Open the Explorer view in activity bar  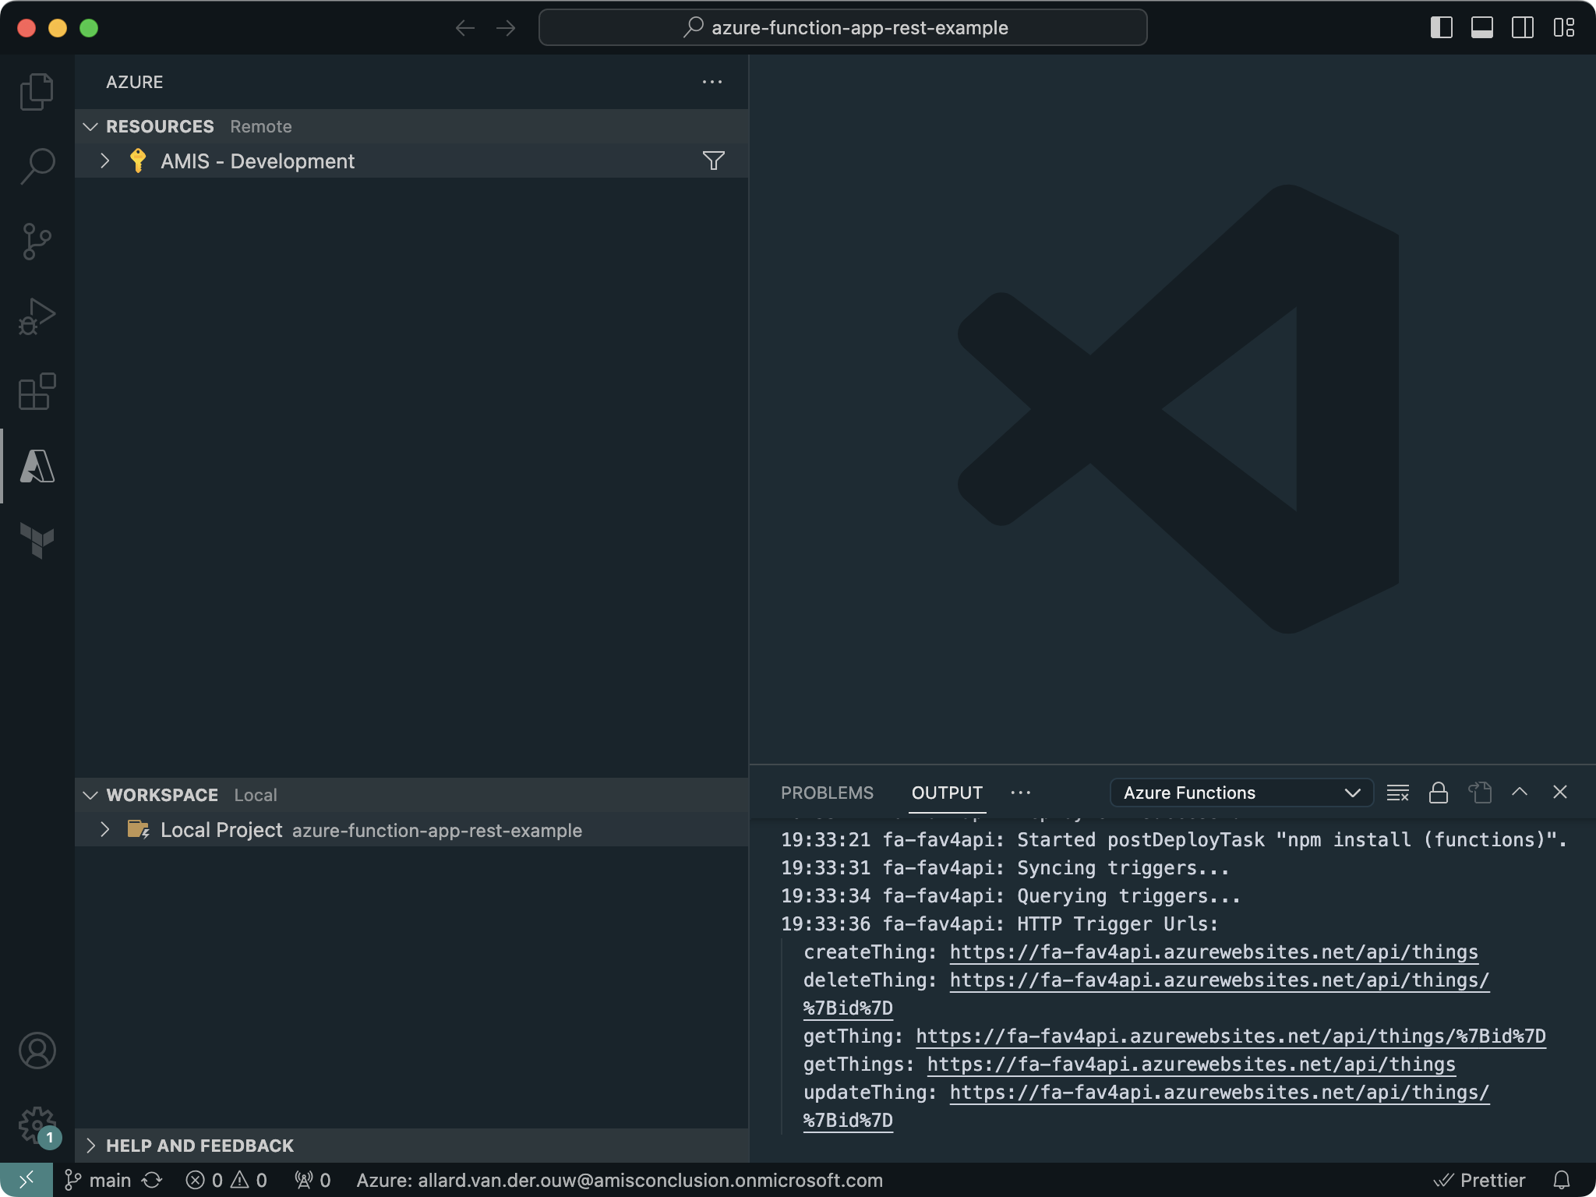click(37, 92)
